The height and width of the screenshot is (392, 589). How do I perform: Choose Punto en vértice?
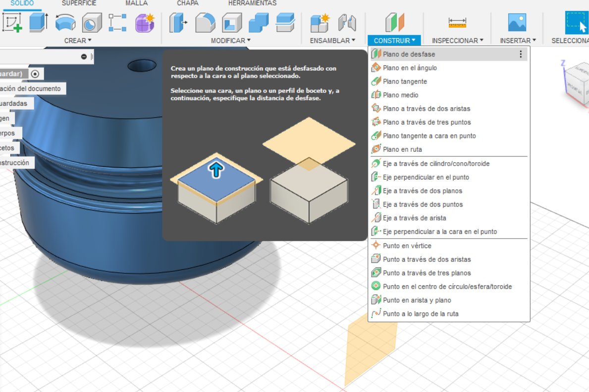coord(449,246)
